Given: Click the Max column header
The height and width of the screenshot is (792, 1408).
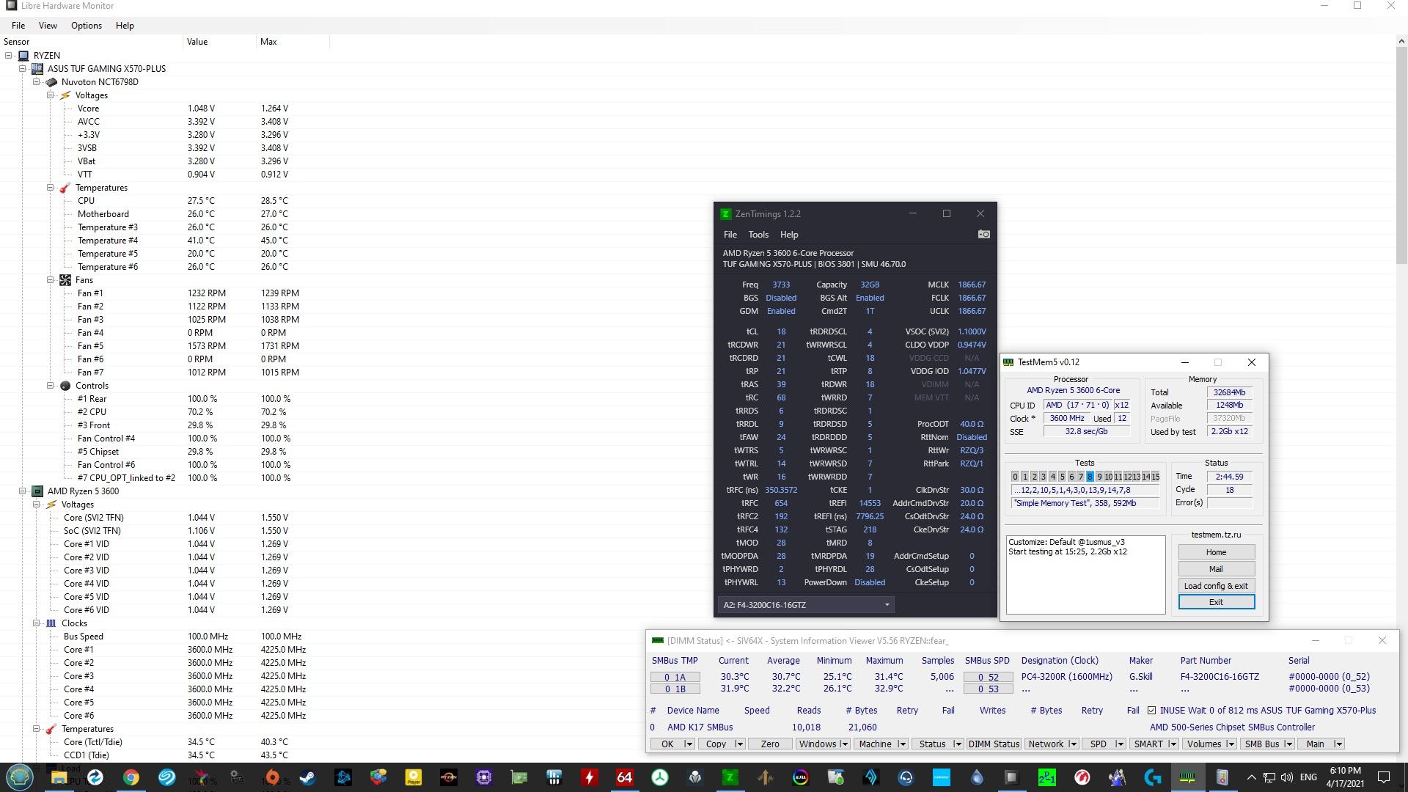Looking at the screenshot, I should tap(293, 42).
